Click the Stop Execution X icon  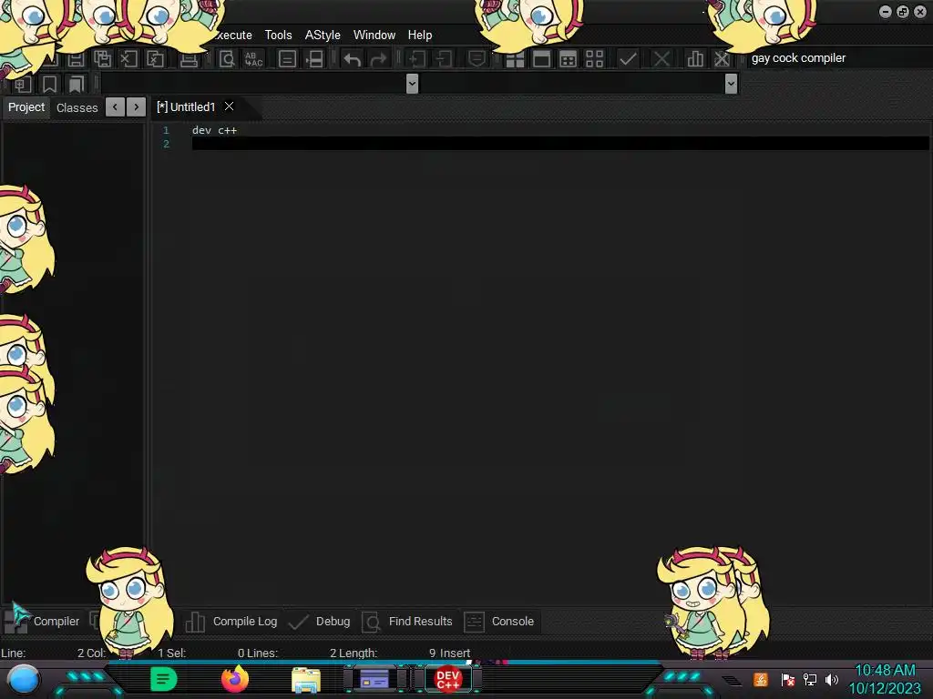coord(661,59)
